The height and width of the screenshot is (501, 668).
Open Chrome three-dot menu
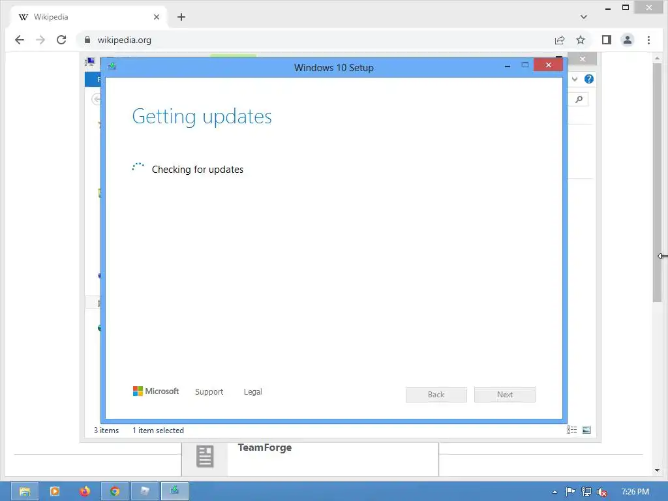coord(649,40)
